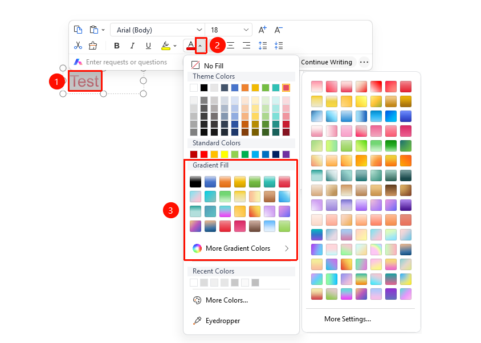Pick the black swatch in Theme Colors top row
The height and width of the screenshot is (343, 481).
click(x=204, y=88)
